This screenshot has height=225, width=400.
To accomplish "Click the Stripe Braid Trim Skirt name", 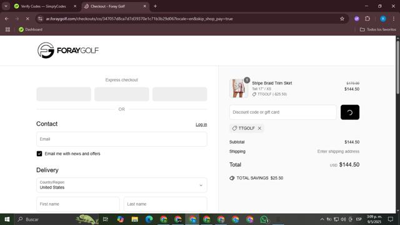I will click(x=272, y=83).
